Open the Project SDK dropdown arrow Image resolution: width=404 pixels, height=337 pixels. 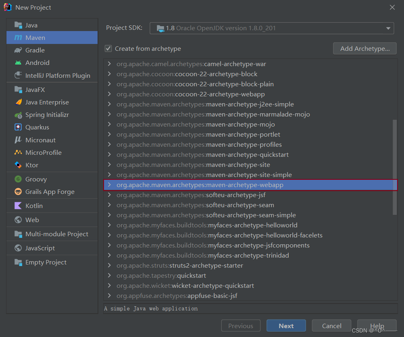point(388,28)
